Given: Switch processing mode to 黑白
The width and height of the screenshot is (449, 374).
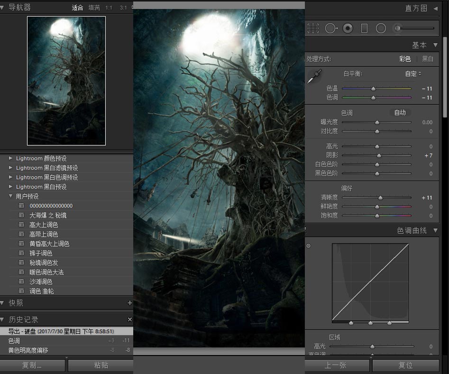Looking at the screenshot, I should click(428, 59).
